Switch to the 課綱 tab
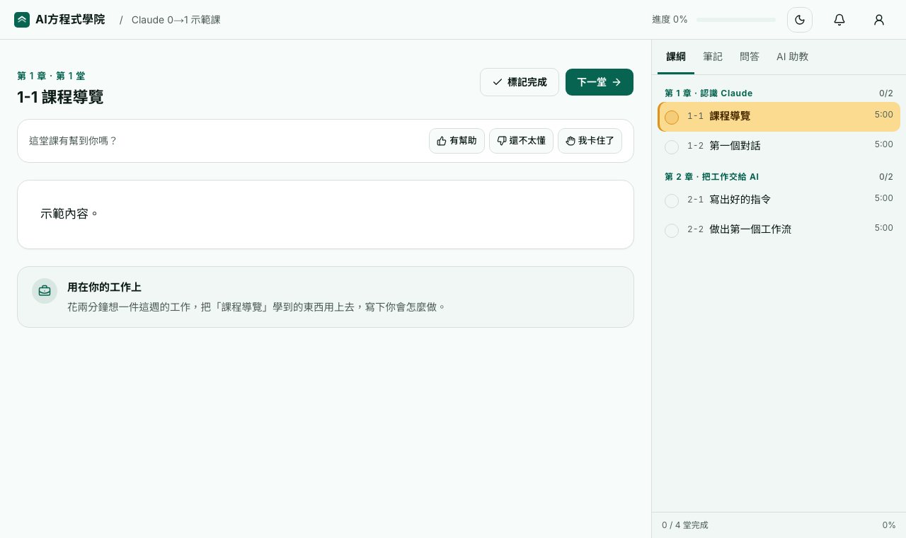This screenshot has height=538, width=906. coord(676,57)
